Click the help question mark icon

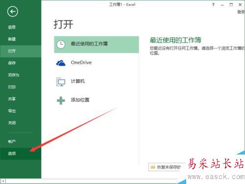click(x=213, y=5)
